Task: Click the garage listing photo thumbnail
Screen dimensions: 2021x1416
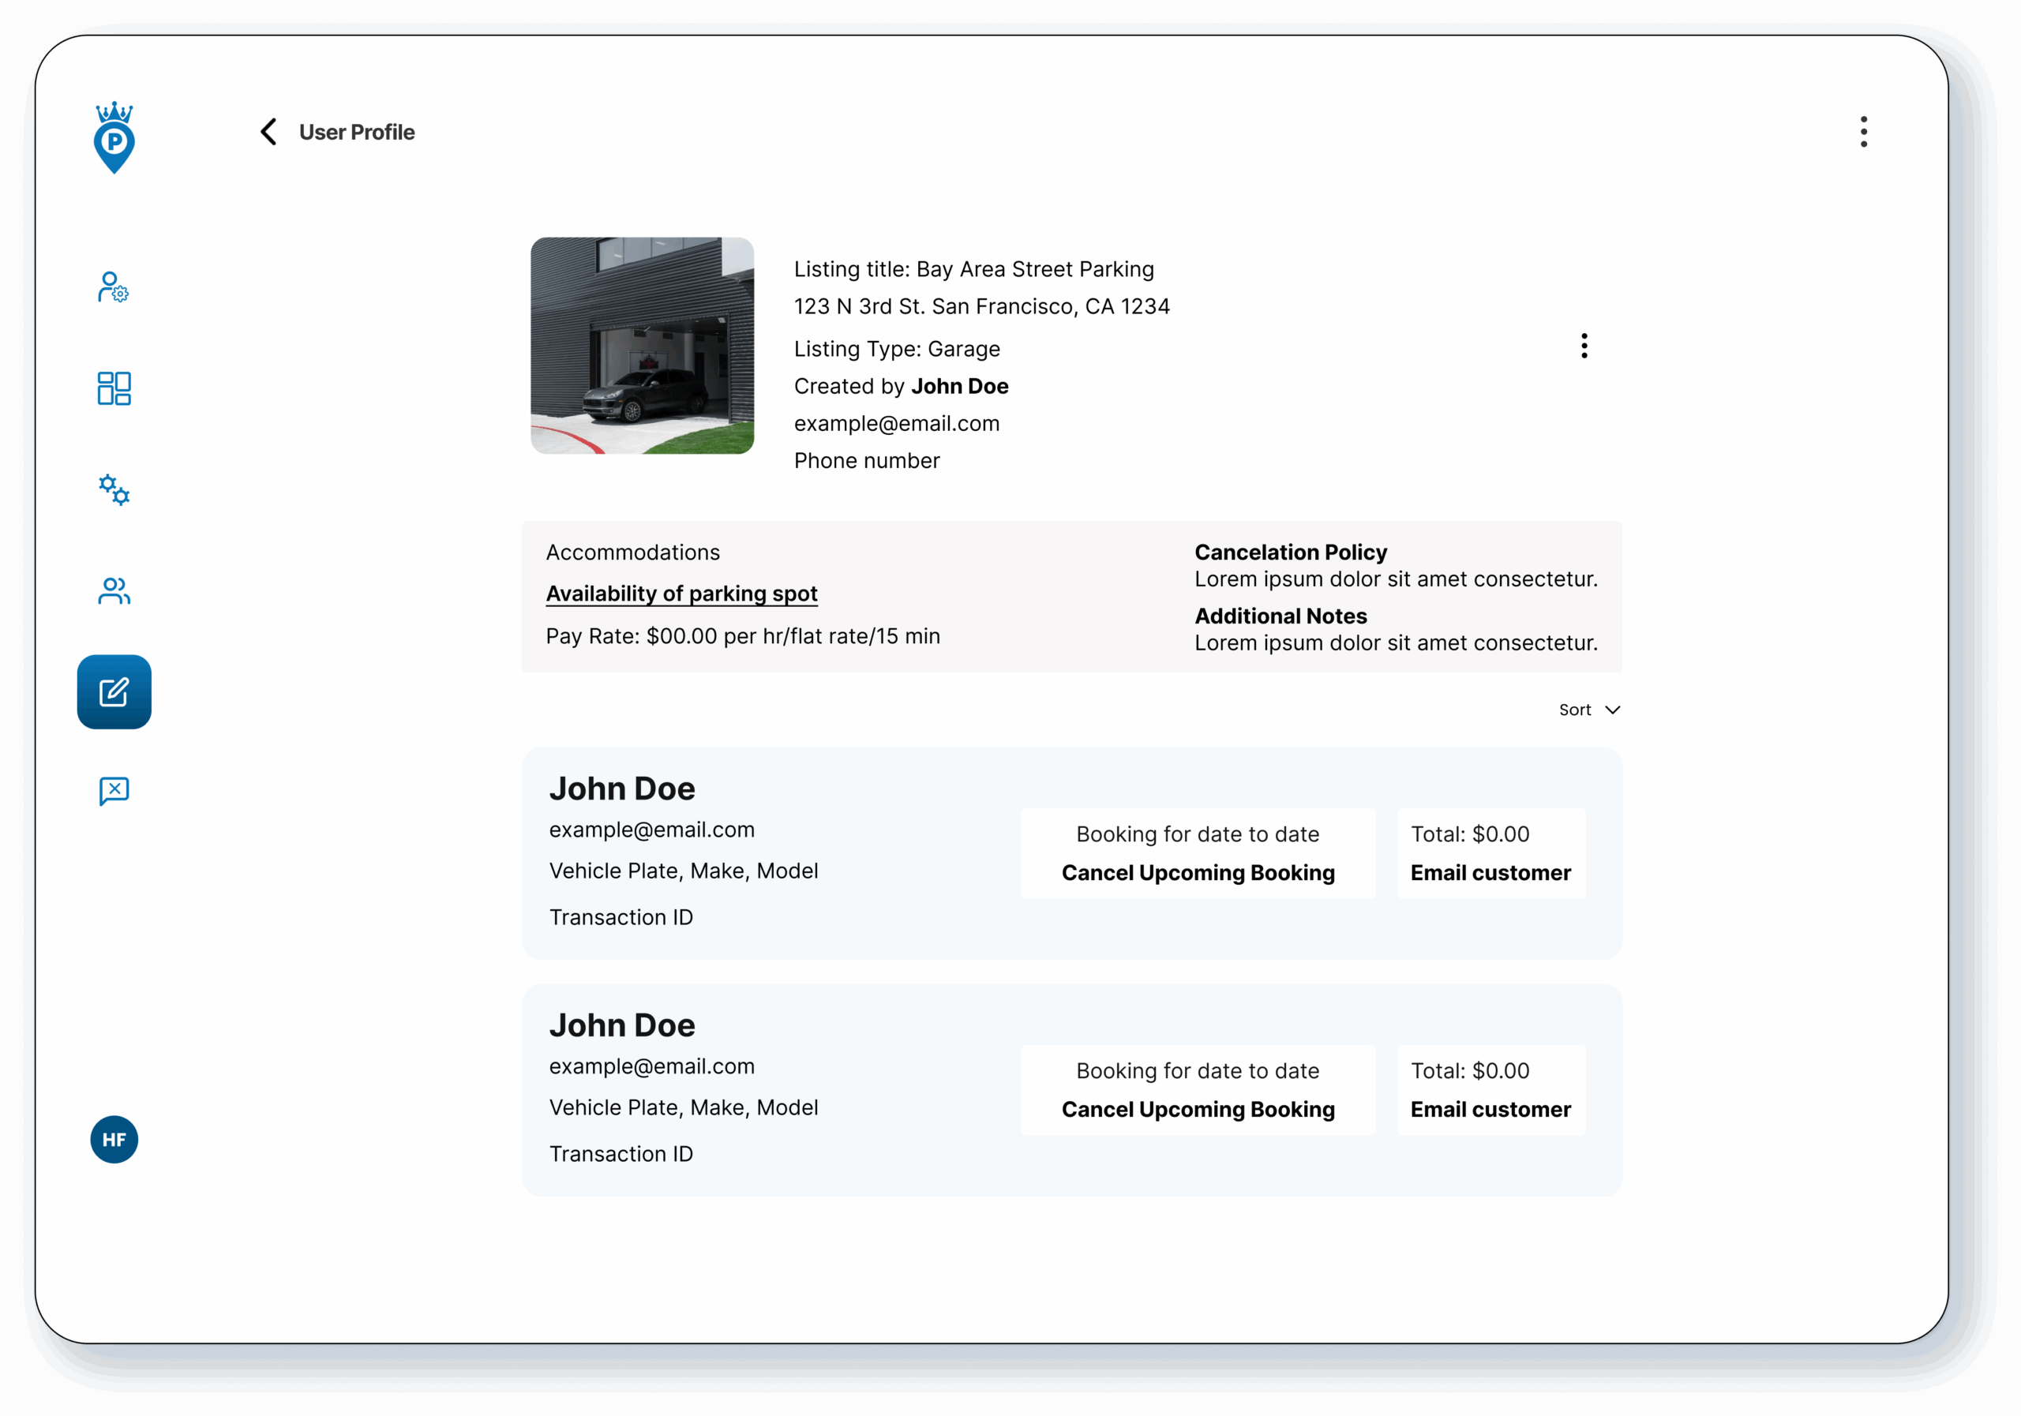Action: 642,346
